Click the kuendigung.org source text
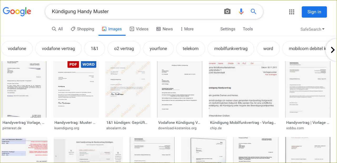This screenshot has width=337, height=163. click(x=67, y=128)
